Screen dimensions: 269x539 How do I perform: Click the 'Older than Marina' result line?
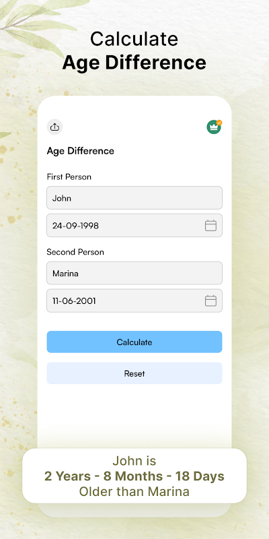[x=134, y=491]
